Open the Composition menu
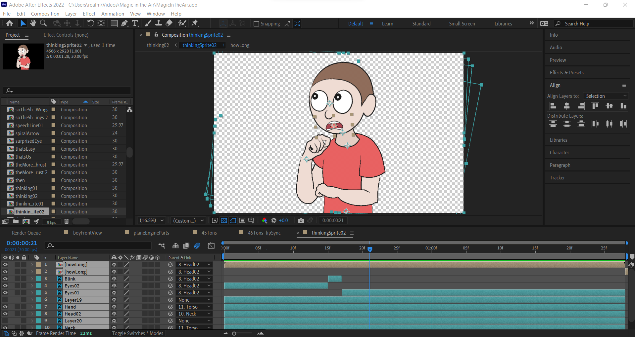635x337 pixels. pos(45,14)
